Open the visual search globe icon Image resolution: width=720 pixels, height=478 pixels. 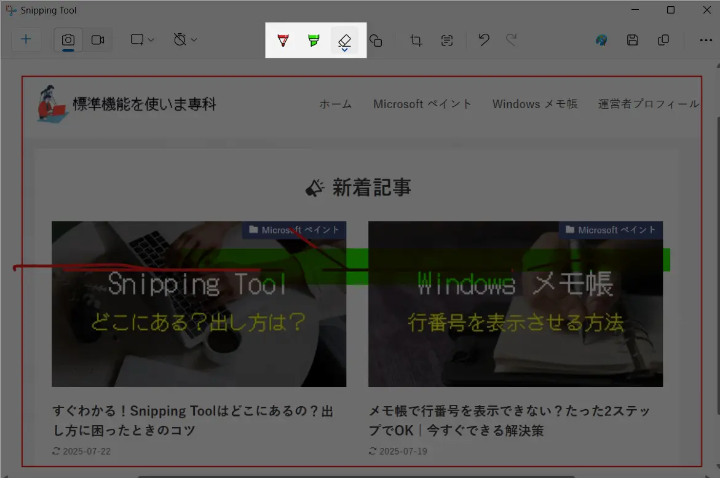click(x=601, y=41)
